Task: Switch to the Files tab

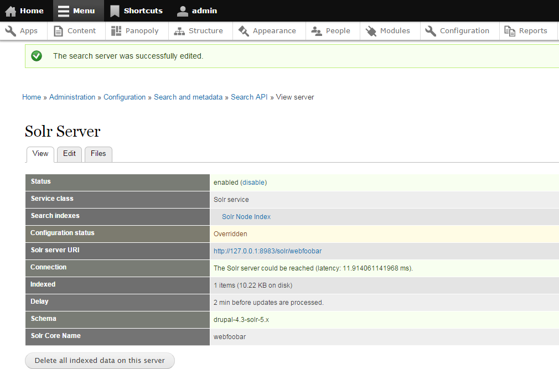Action: [98, 154]
